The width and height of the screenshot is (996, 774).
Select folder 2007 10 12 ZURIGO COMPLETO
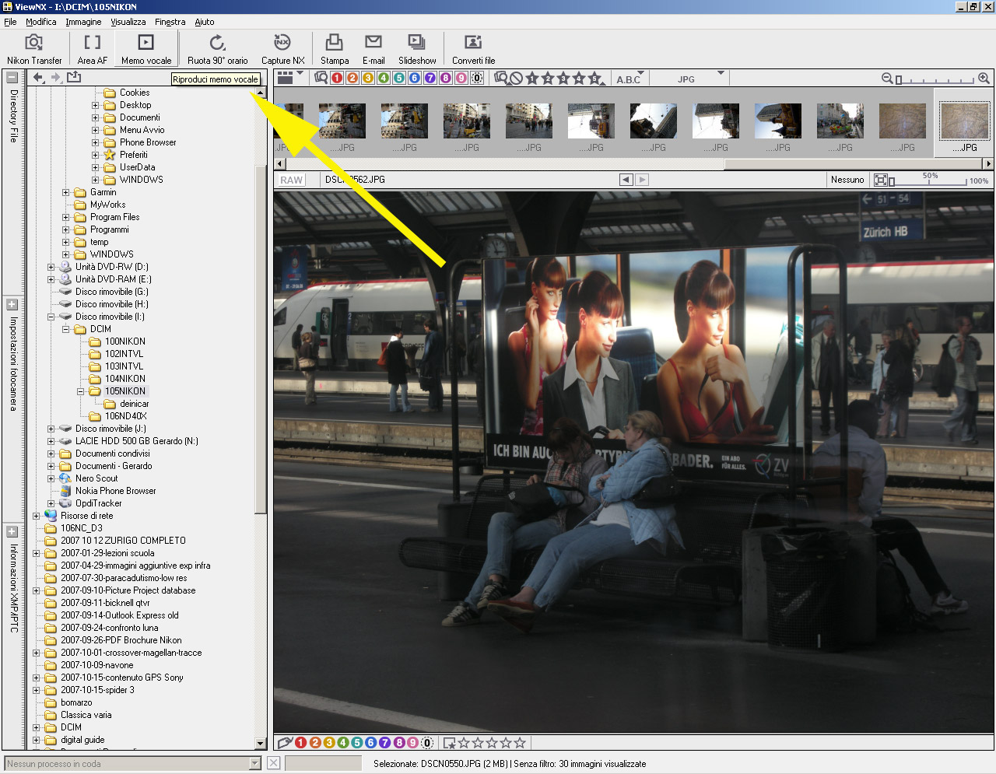point(123,541)
